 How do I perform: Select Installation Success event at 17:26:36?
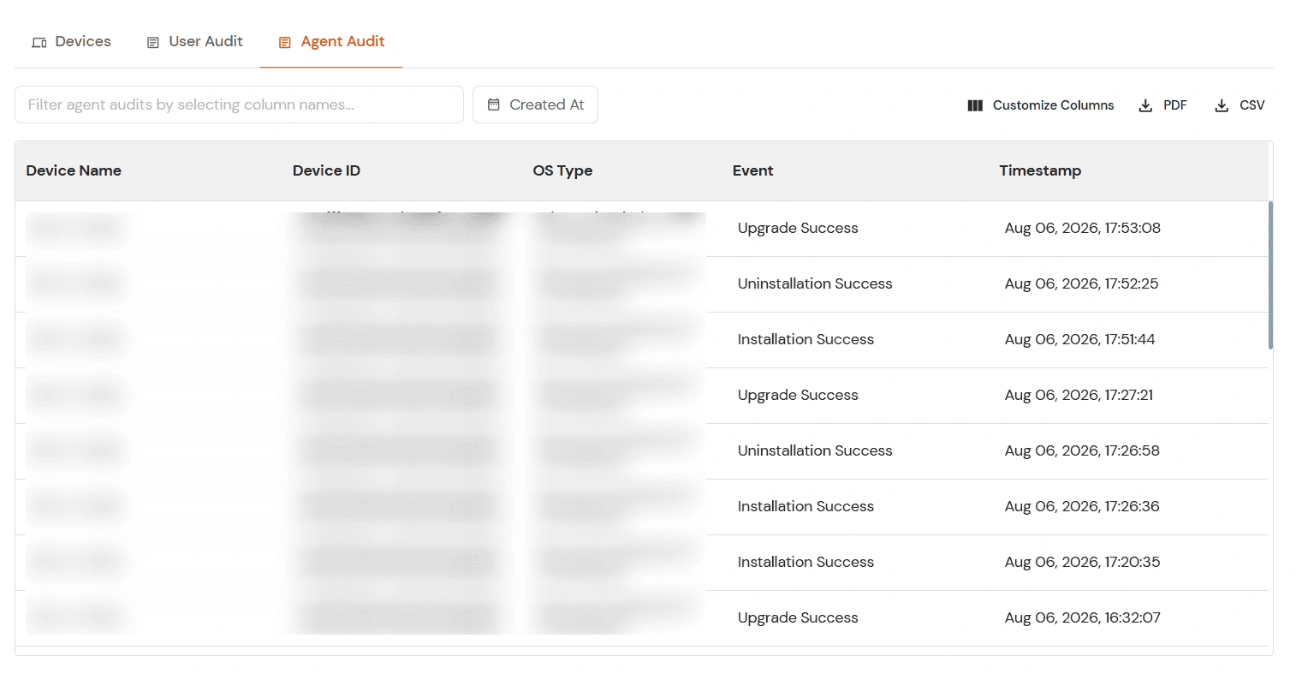coord(806,506)
